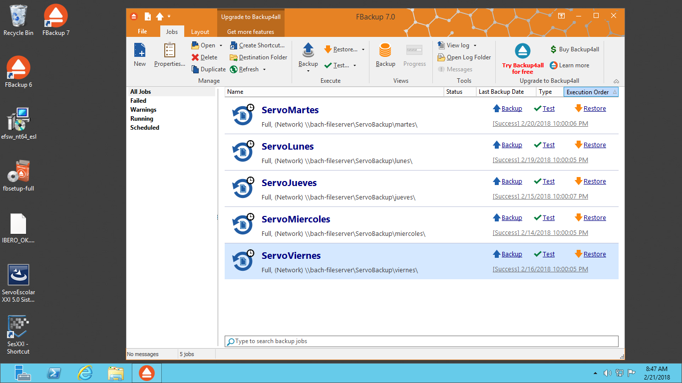Show hidden system tray icons
Viewport: 682px width, 383px height.
point(595,373)
